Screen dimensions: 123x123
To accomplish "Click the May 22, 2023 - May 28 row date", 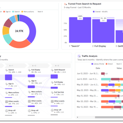I will (88, 90).
